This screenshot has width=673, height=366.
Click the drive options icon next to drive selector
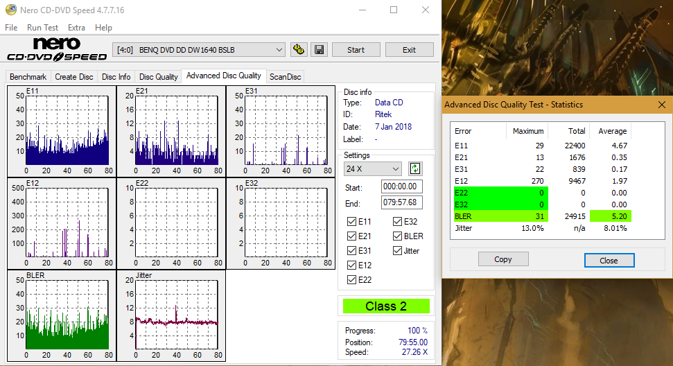tap(298, 50)
